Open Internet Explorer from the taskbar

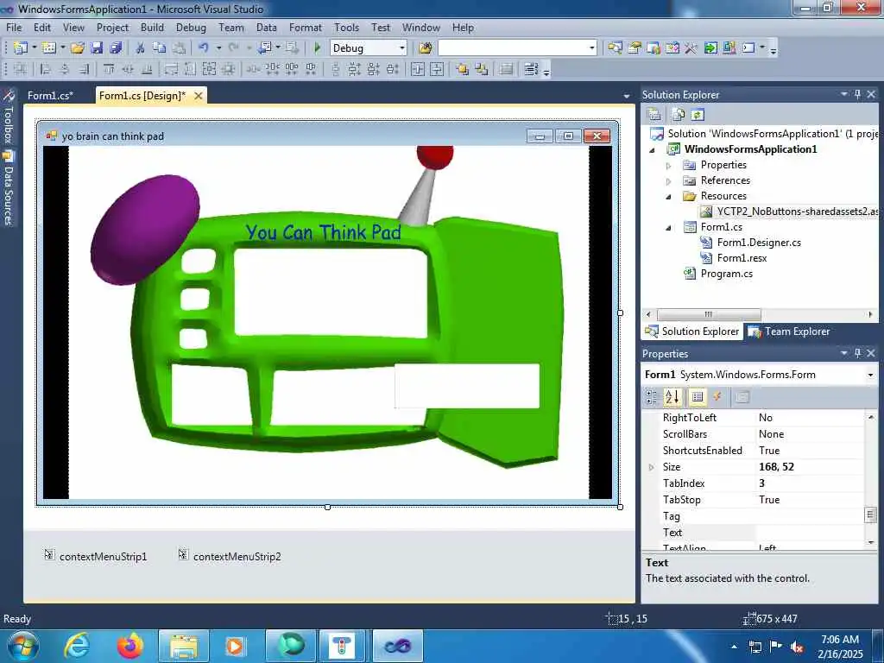[x=76, y=645]
